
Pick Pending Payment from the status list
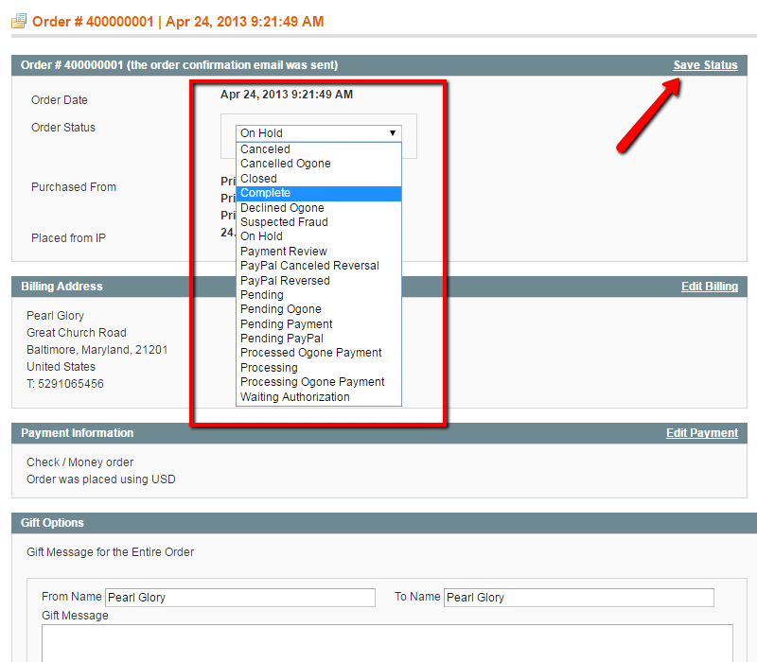tap(287, 324)
